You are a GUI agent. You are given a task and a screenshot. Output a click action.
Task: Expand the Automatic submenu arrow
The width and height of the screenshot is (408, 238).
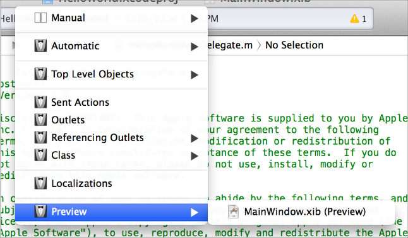click(194, 47)
